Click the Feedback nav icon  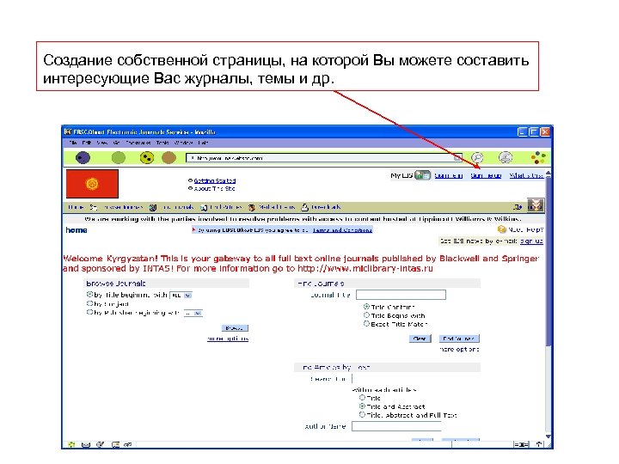click(x=304, y=207)
